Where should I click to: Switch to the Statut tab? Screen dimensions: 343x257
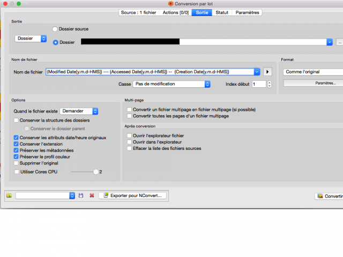point(222,12)
